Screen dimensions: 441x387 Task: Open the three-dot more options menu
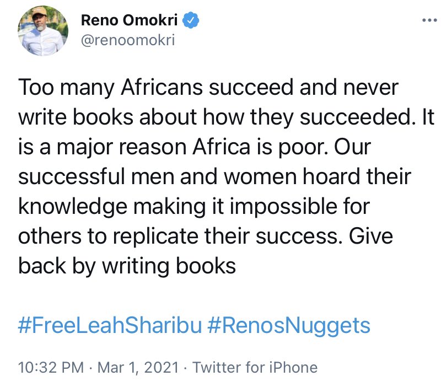pyautogui.click(x=431, y=20)
